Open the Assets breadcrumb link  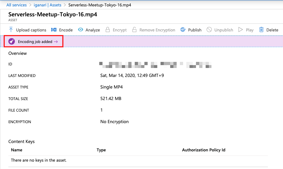click(x=55, y=5)
